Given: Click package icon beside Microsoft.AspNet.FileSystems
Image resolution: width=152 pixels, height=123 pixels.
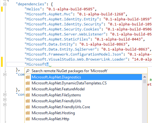Looking at the screenshot, I should [x=28, y=95].
